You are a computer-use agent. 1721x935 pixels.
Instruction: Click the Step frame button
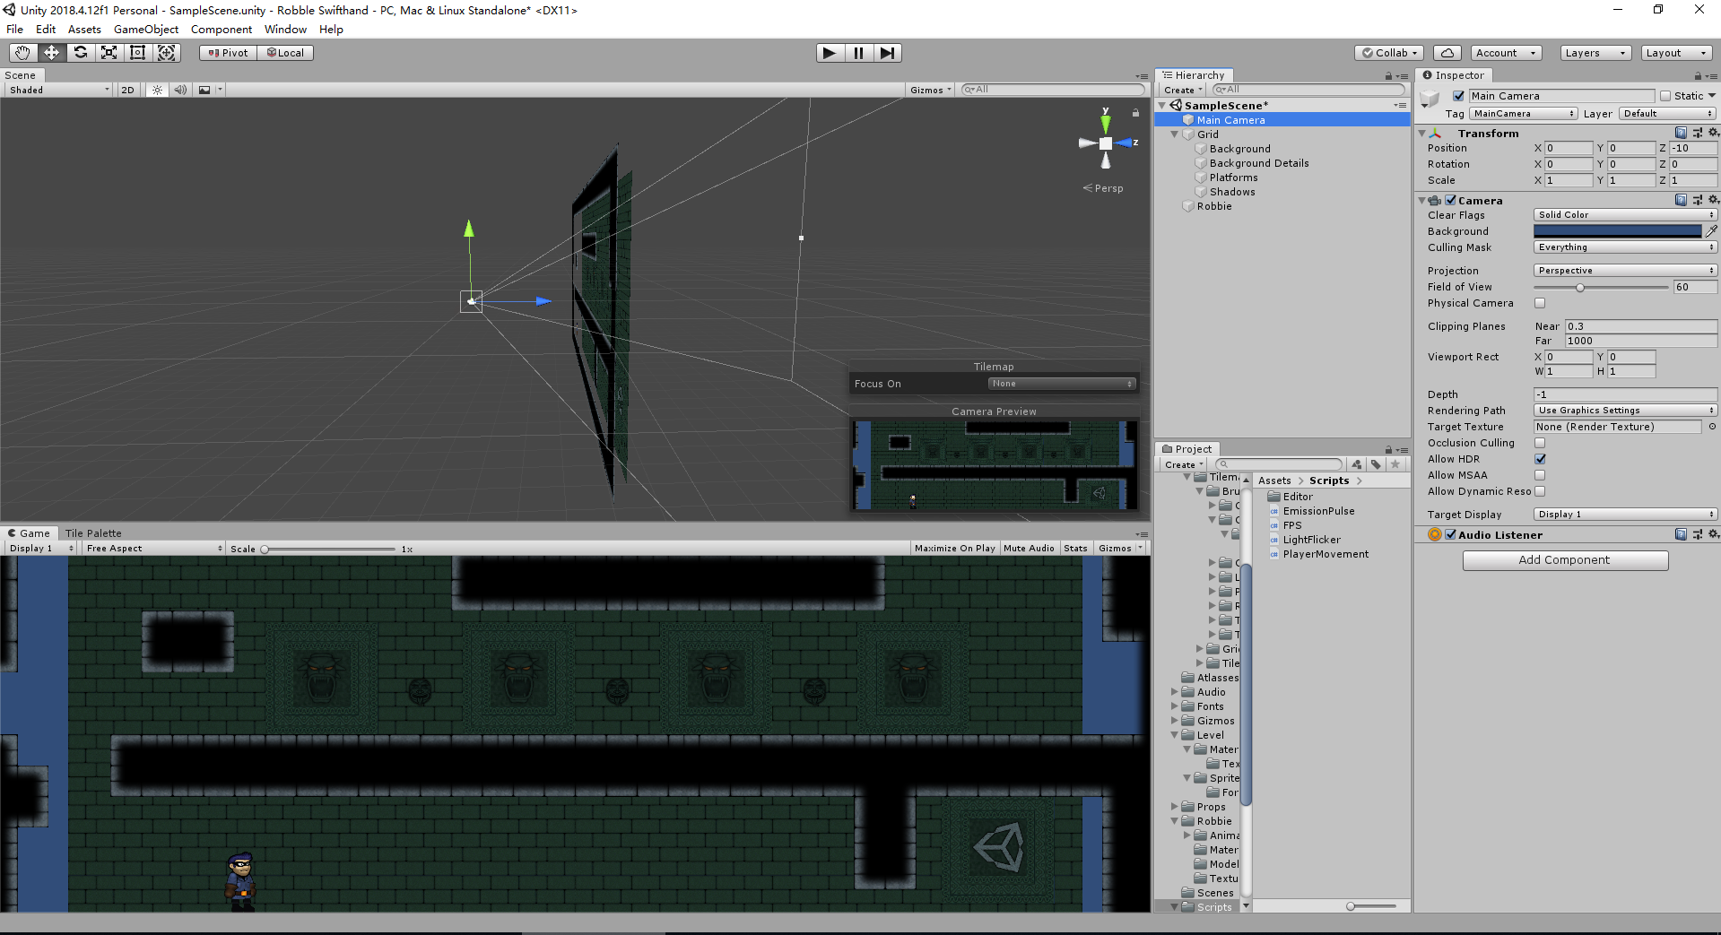click(x=887, y=53)
